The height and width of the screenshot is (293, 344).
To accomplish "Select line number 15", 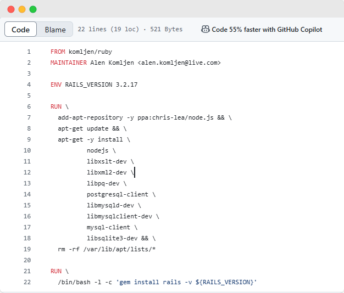I will (27, 205).
